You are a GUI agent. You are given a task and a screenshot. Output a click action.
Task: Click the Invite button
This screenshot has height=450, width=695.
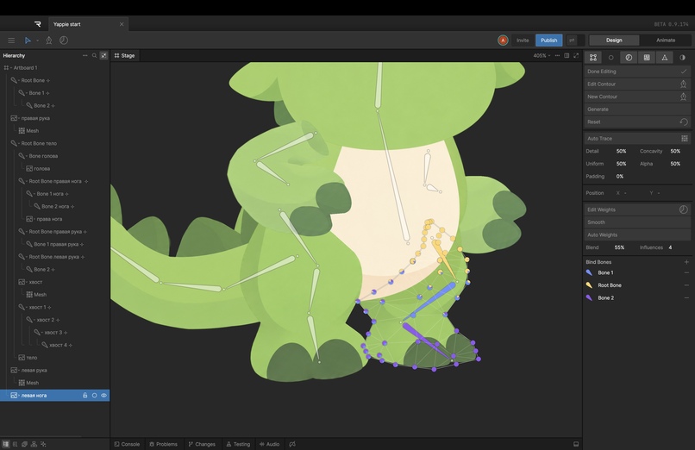[x=523, y=41]
